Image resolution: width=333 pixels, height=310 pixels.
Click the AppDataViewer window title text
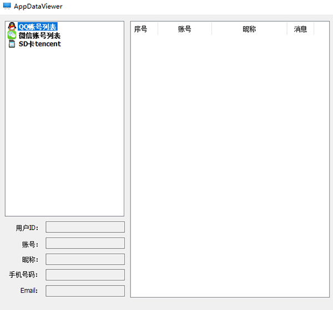click(x=38, y=6)
